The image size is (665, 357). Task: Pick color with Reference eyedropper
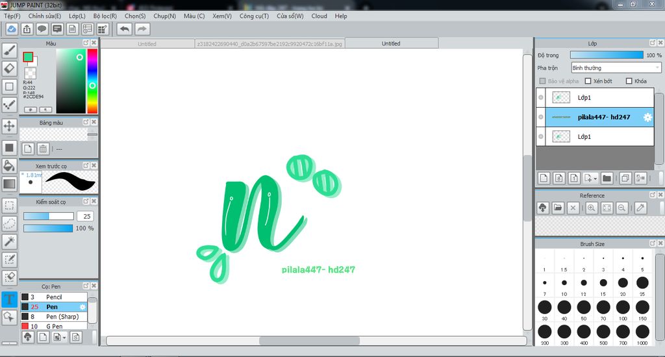(640, 208)
